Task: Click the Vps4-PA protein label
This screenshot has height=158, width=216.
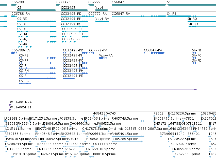Action: coord(106,55)
